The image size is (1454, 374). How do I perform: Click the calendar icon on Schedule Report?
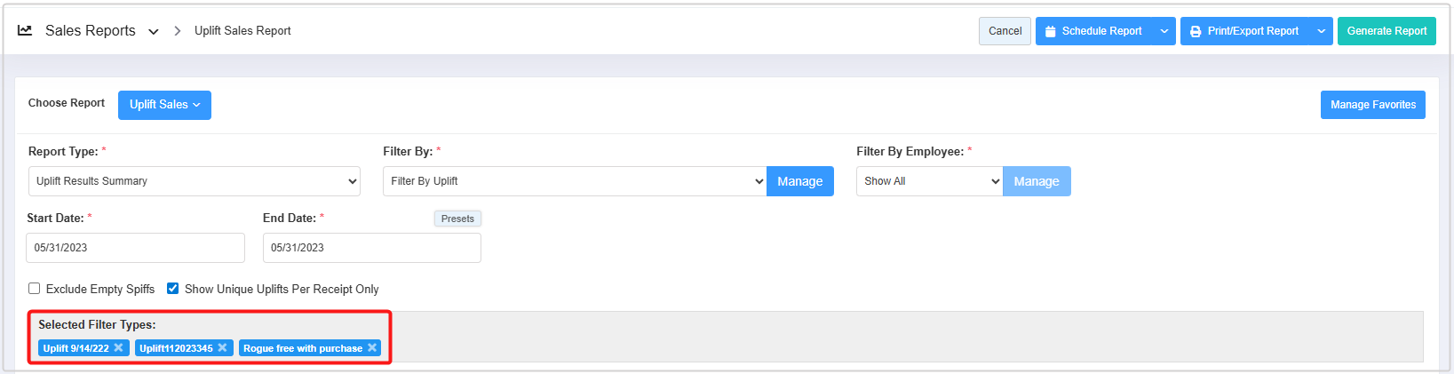tap(1051, 31)
